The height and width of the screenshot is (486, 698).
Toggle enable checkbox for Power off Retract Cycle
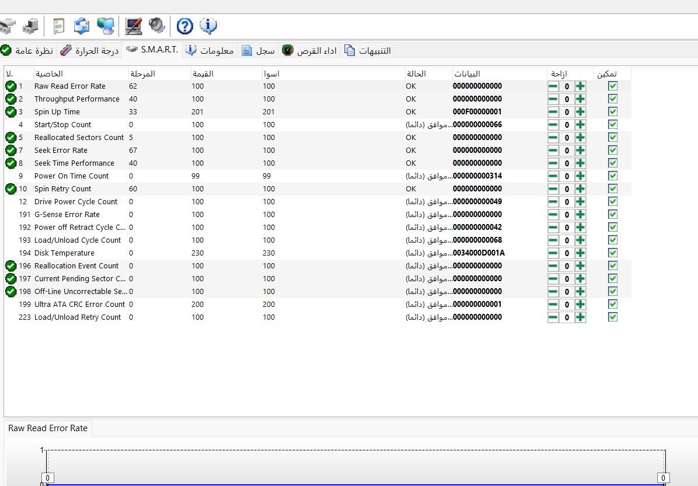(x=613, y=227)
